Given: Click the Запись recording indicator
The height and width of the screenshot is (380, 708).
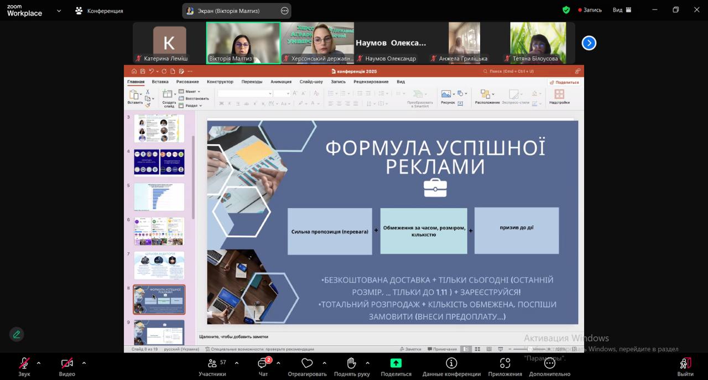Looking at the screenshot, I should pos(590,10).
